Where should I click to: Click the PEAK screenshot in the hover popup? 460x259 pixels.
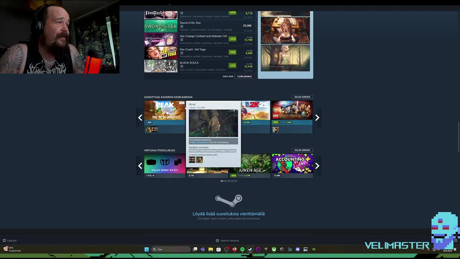tap(213, 123)
